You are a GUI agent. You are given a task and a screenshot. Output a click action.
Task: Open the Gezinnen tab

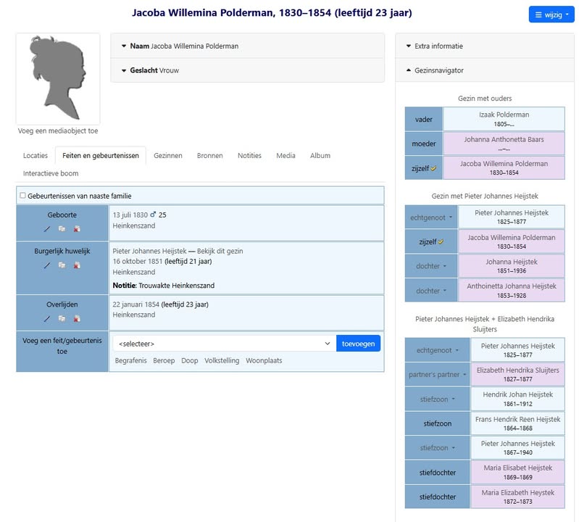click(168, 156)
